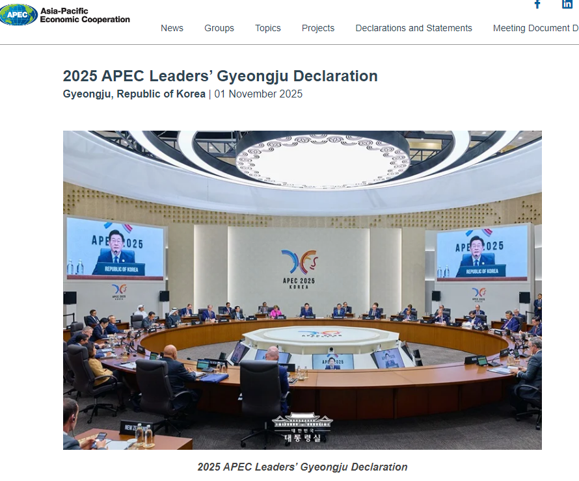579x481 pixels.
Task: Open the News menu
Action: point(172,28)
